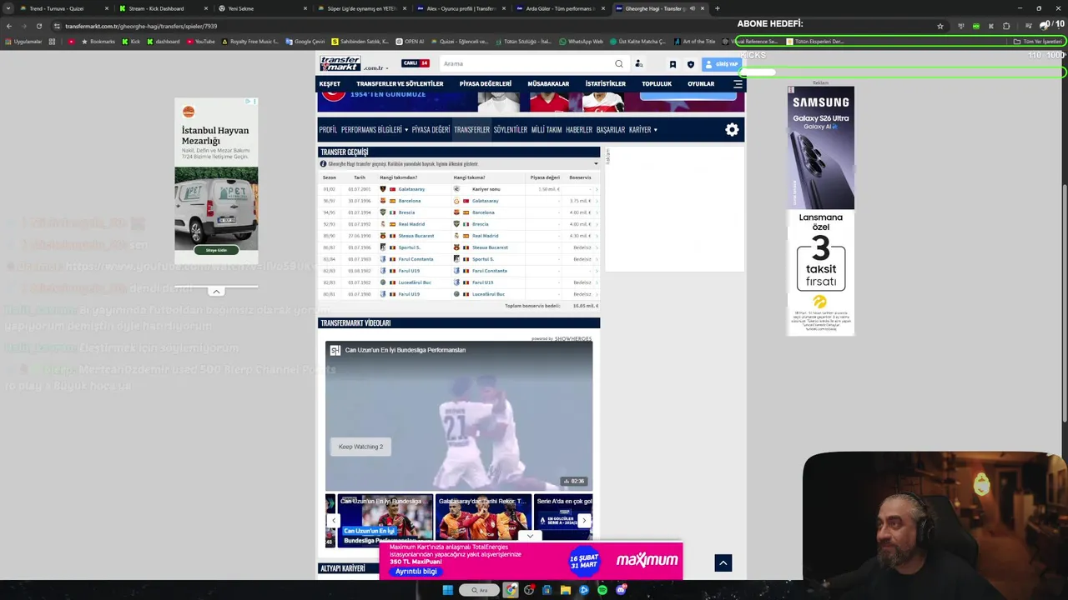Open Real Madrid link in 92/93 row

(411, 224)
